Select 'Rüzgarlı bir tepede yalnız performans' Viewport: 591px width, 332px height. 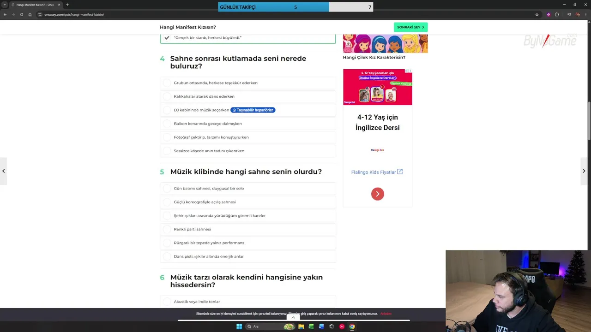point(248,243)
